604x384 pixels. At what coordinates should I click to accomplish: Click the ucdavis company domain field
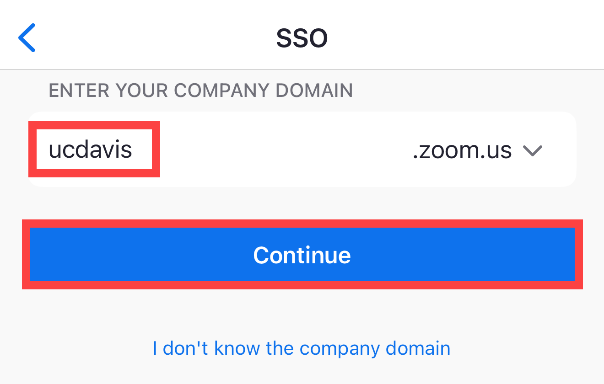[91, 149]
